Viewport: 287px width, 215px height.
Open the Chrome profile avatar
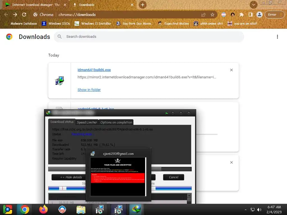click(x=259, y=15)
